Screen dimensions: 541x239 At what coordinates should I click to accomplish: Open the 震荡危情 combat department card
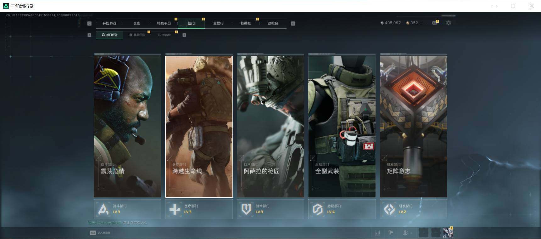[127, 127]
